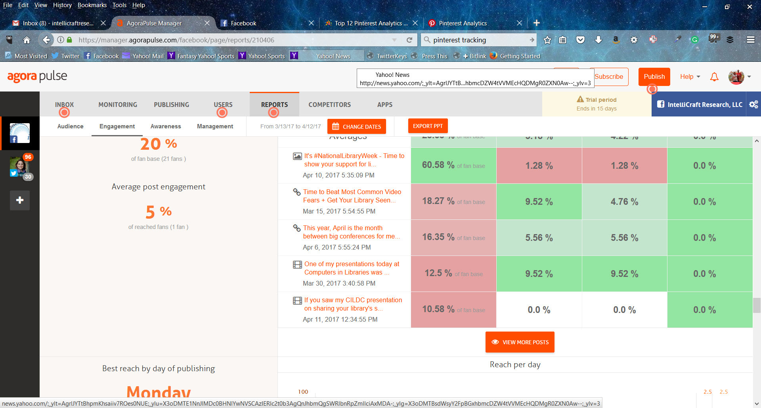Image resolution: width=761 pixels, height=408 pixels.
Task: Click the Twitter bookmark in bookmarks bar
Action: [x=66, y=56]
